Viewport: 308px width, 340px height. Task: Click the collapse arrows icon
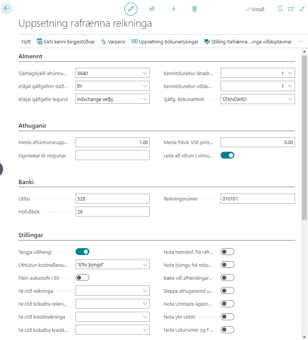coord(302,9)
